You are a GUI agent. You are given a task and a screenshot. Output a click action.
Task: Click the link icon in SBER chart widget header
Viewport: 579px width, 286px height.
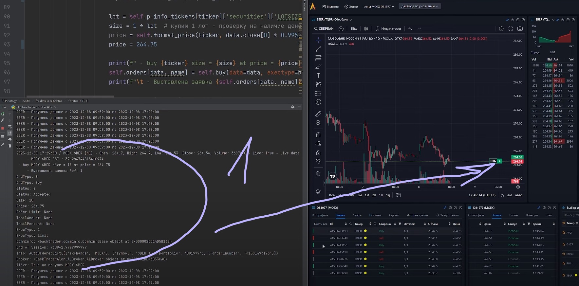click(507, 20)
